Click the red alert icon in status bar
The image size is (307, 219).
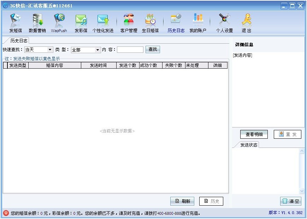click(x=6, y=213)
